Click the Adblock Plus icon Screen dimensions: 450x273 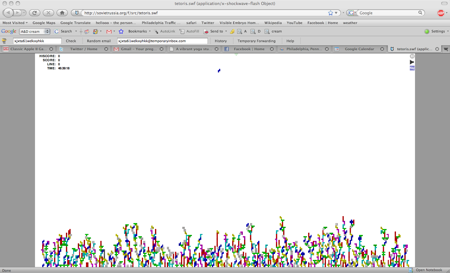pyautogui.click(x=441, y=13)
